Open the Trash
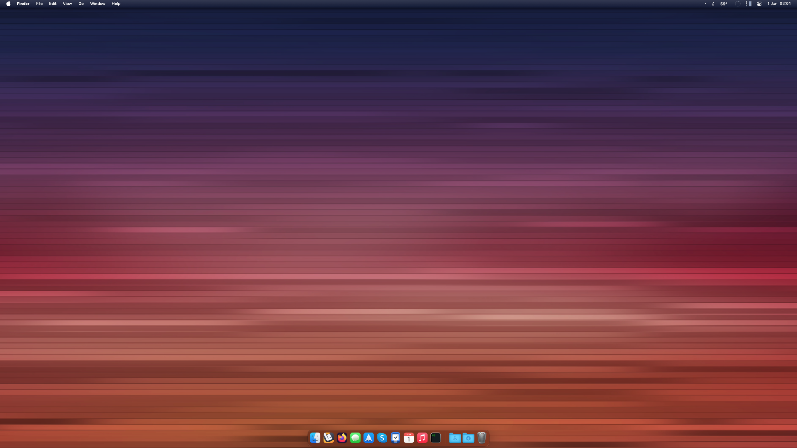The height and width of the screenshot is (448, 797). pyautogui.click(x=482, y=438)
